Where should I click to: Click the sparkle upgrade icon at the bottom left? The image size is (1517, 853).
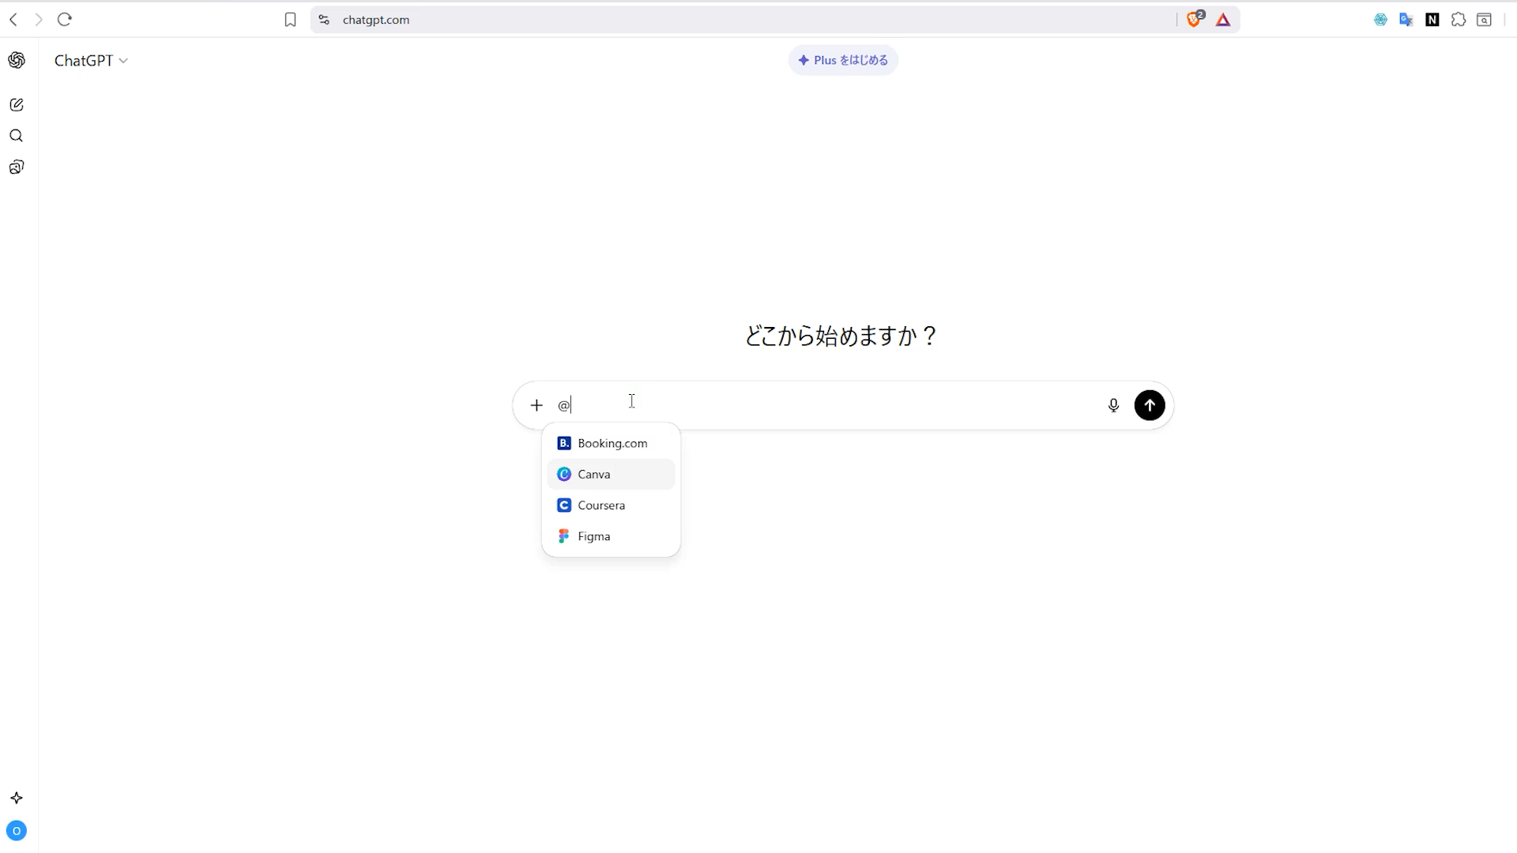coord(17,798)
